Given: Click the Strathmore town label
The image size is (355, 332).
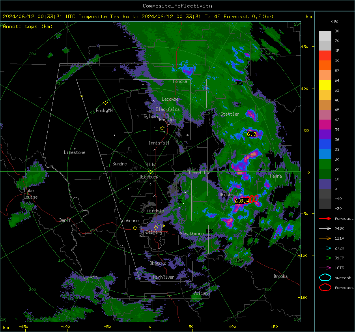Looking at the screenshot, I should pos(192,233).
